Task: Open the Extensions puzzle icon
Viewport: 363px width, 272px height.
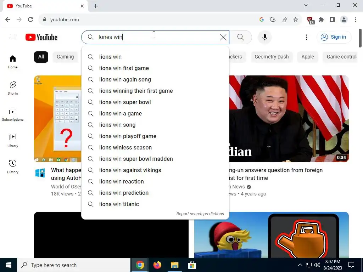Action: 321,20
